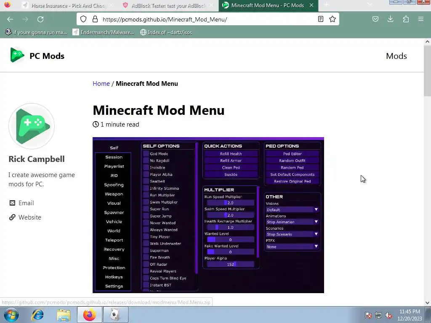
Task: Click the muted volume tray icon
Action: point(388,315)
